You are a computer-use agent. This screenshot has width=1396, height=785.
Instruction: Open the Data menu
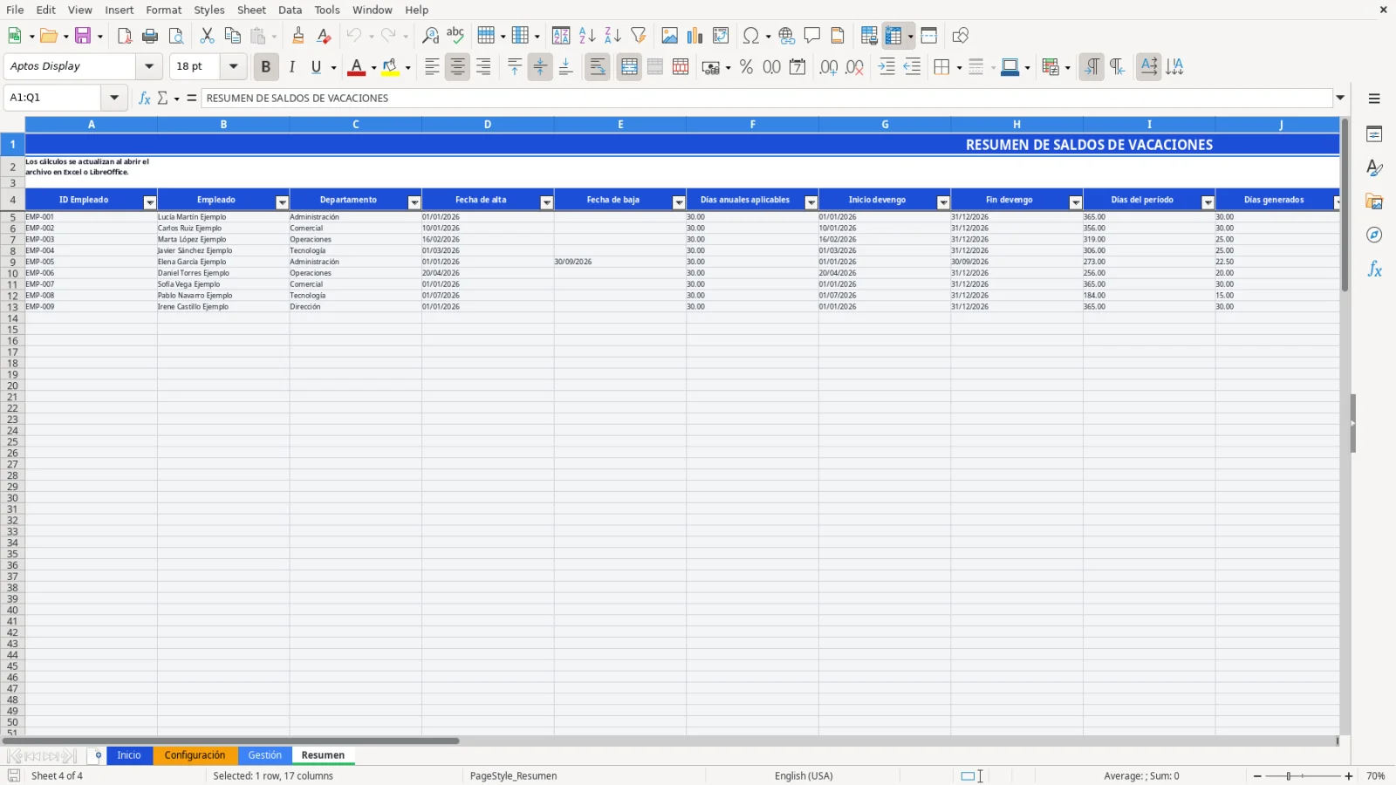click(x=291, y=10)
